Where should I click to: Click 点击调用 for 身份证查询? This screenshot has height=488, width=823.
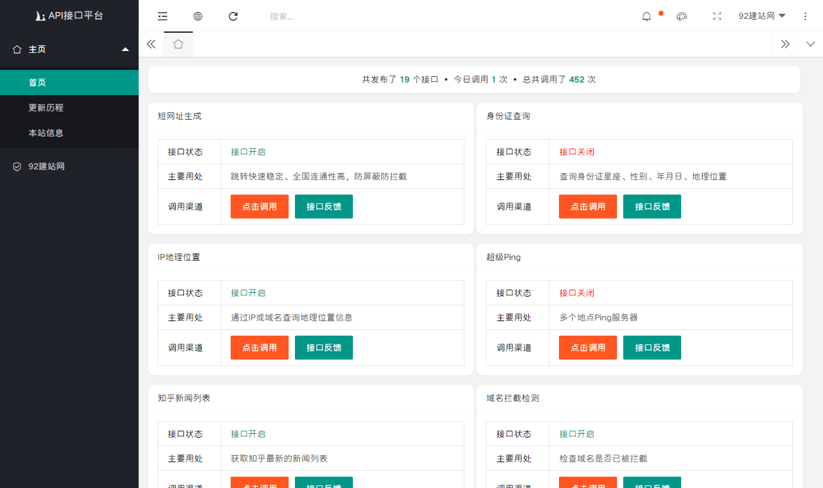click(x=588, y=207)
